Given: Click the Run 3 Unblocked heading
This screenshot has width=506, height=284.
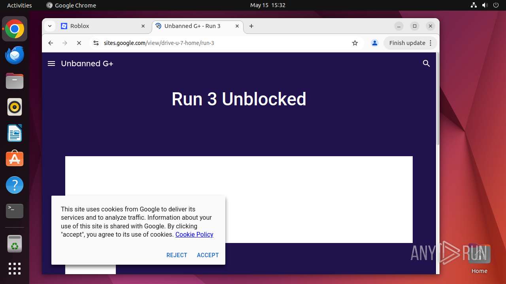Looking at the screenshot, I should (239, 99).
